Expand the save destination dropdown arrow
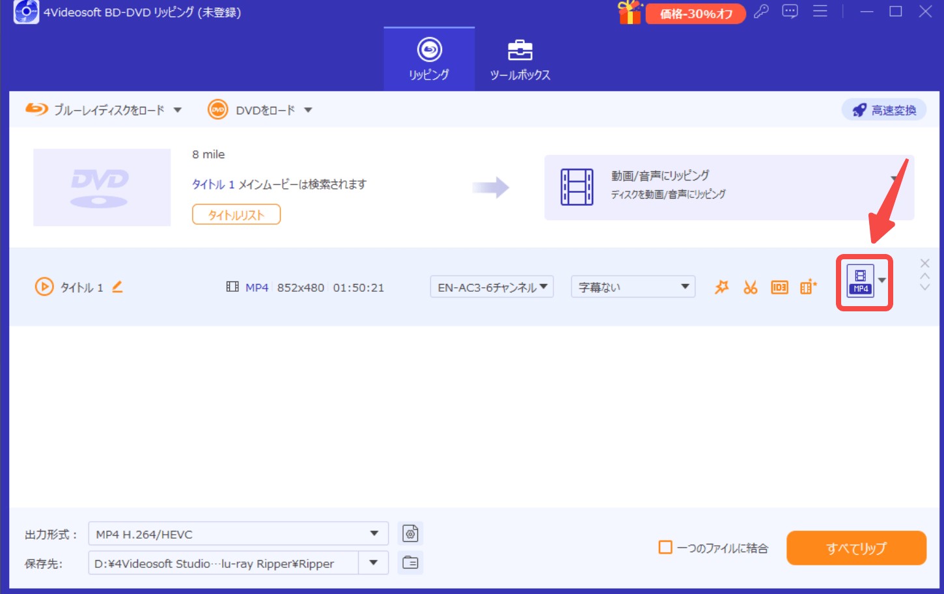 [x=374, y=563]
